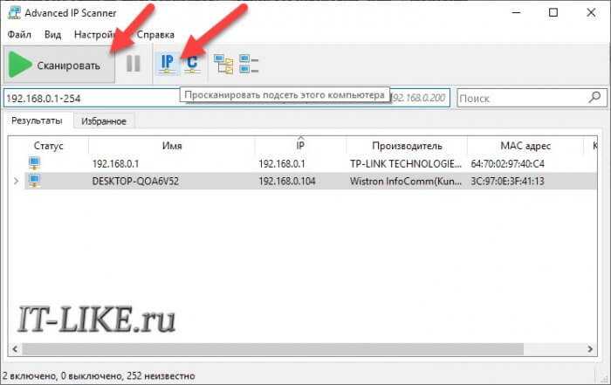Sort by the MAC адрес column header
Screen dimensions: 611x385
pyautogui.click(x=525, y=146)
